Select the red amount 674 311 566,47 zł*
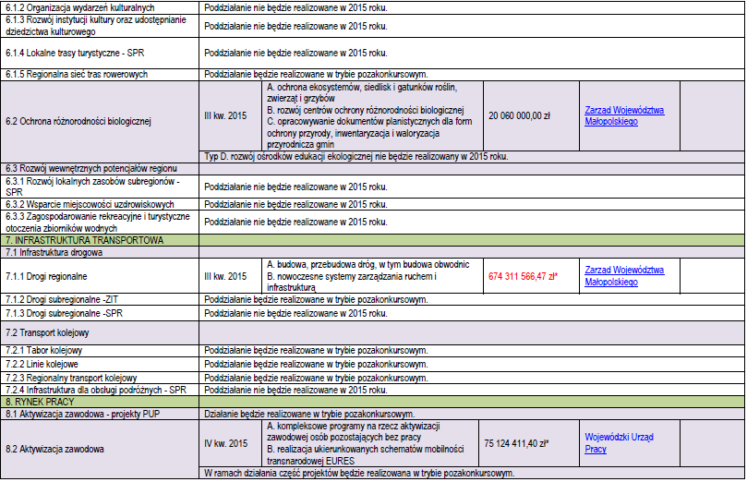The width and height of the screenshot is (747, 482). pos(523,276)
